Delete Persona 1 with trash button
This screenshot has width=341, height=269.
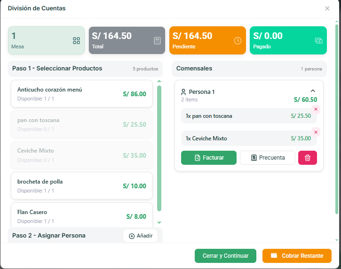click(x=308, y=158)
